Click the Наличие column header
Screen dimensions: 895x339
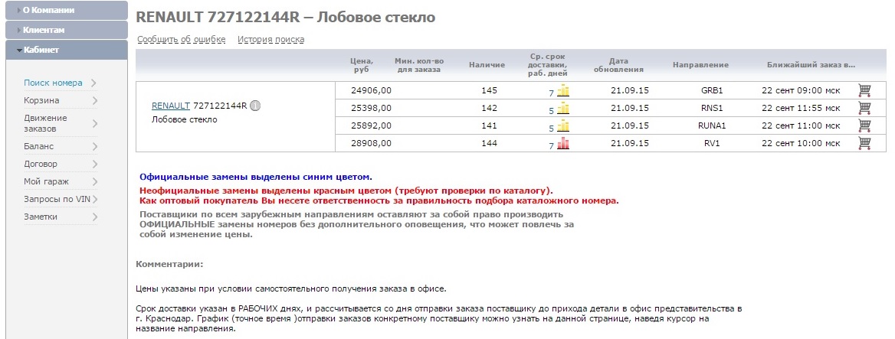tap(487, 65)
